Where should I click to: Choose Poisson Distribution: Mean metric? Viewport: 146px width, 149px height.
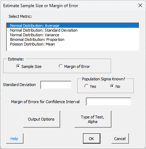click(73, 44)
